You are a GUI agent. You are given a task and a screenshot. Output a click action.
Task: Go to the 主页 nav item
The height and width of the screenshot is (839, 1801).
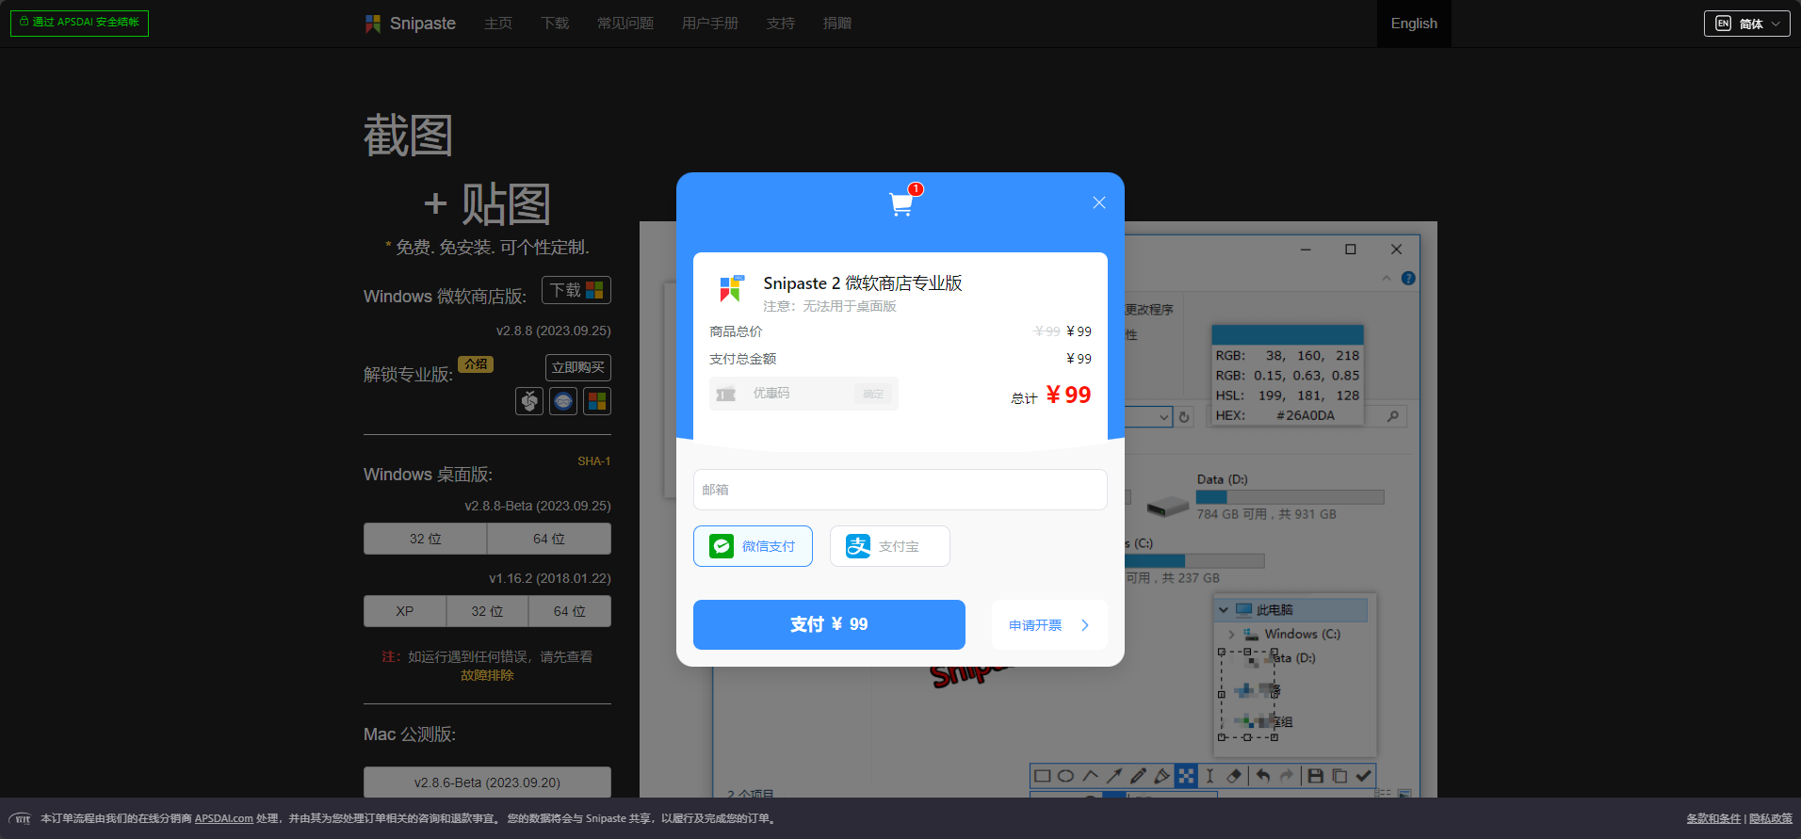tap(498, 24)
